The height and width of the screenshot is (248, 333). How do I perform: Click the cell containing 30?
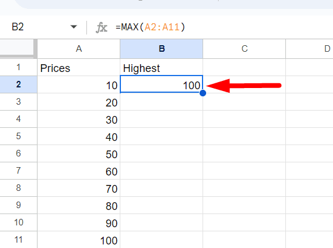pyautogui.click(x=79, y=119)
